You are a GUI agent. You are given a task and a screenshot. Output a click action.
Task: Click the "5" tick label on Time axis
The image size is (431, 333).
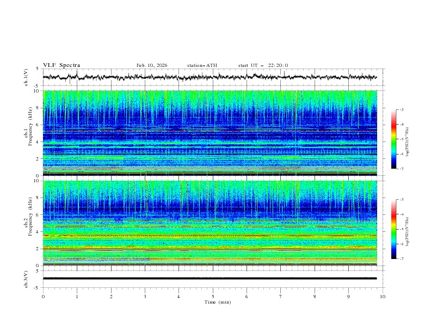(x=213, y=297)
